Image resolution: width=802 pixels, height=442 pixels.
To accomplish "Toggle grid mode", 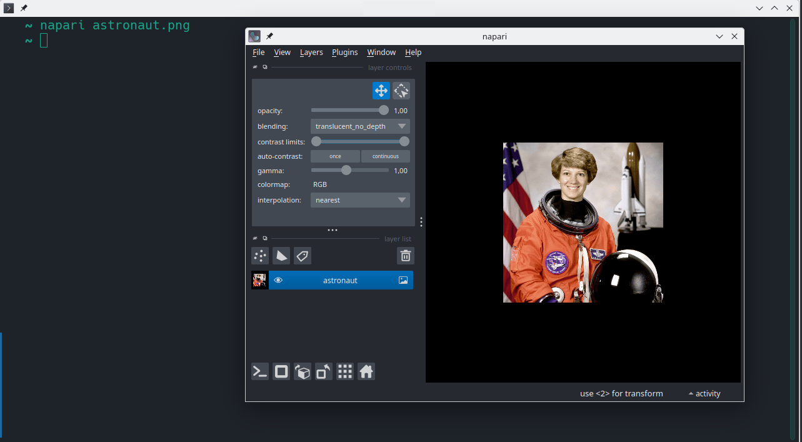I will (345, 371).
